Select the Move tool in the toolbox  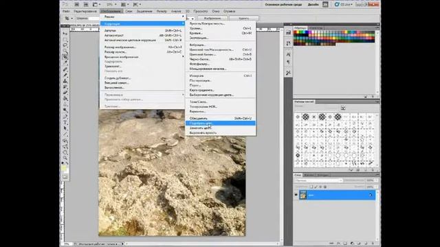pos(65,34)
